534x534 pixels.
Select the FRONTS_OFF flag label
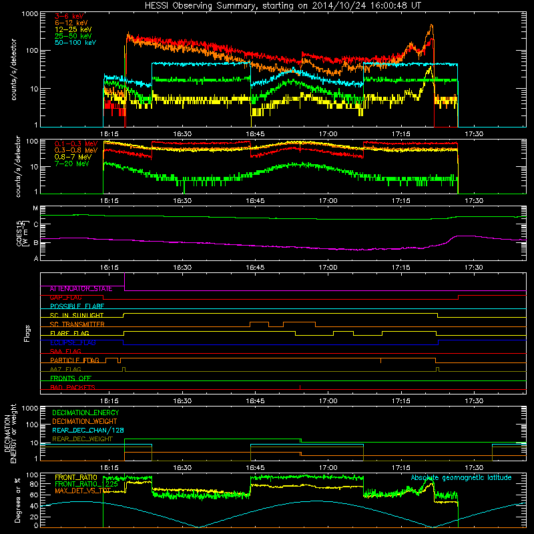(x=71, y=378)
